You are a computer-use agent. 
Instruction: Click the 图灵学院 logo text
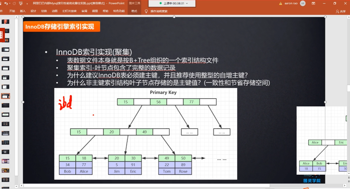pyautogui.click(x=312, y=181)
